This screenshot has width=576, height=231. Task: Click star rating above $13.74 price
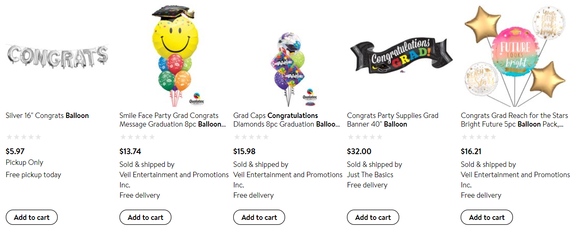tap(138, 137)
